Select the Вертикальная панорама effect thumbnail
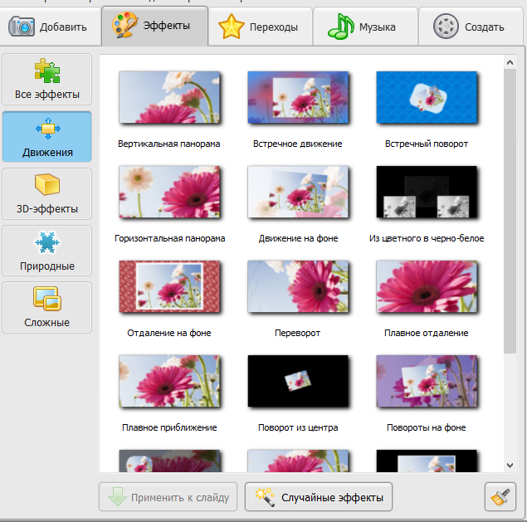Image resolution: width=527 pixels, height=522 pixels. [x=169, y=97]
